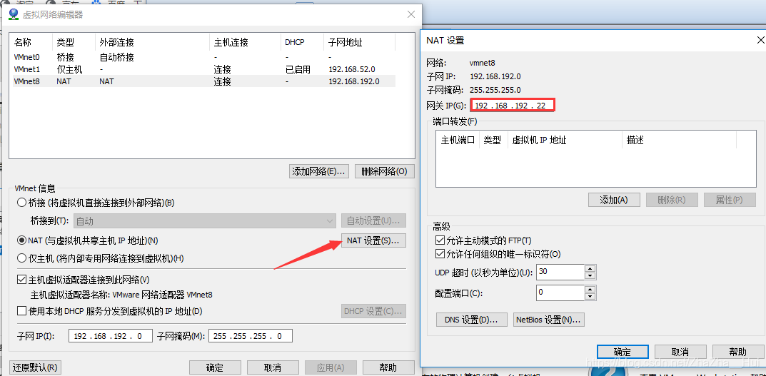Click the 虚拟机 IP 地址 column header
The width and height of the screenshot is (766, 376).
point(565,140)
